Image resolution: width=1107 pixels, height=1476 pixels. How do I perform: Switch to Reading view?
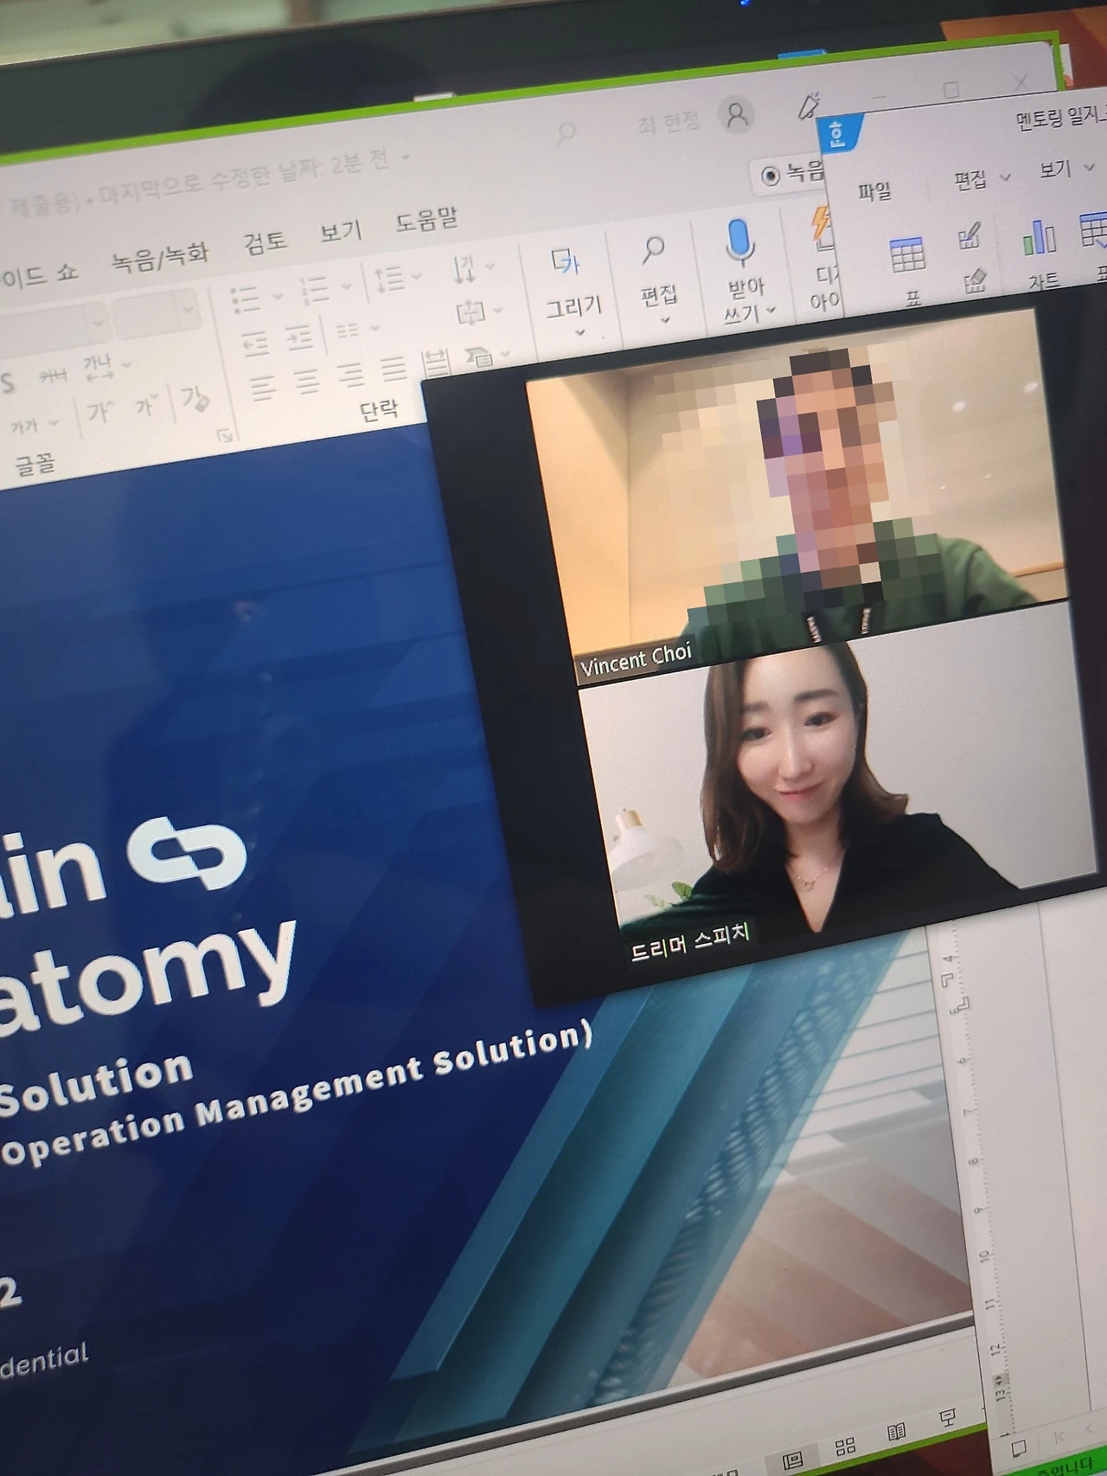[897, 1432]
